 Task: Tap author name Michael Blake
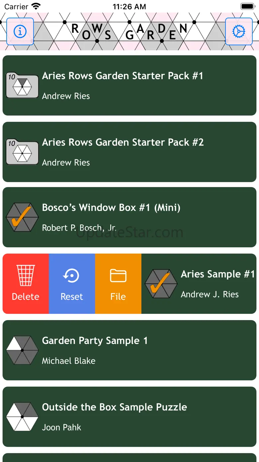click(68, 361)
